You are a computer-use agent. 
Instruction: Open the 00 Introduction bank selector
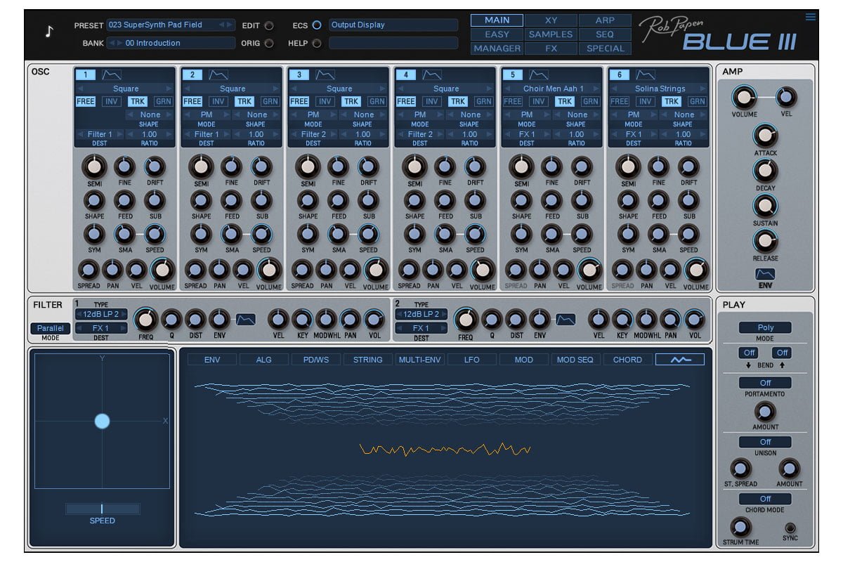click(x=171, y=43)
